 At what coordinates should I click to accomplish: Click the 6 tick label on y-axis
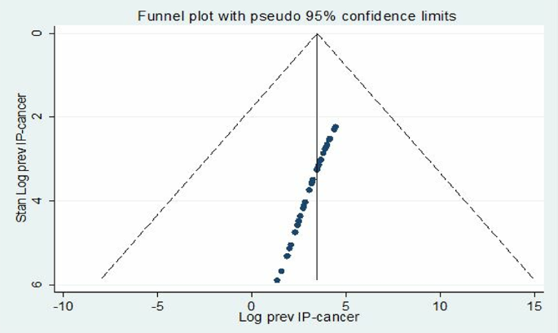coord(37,285)
